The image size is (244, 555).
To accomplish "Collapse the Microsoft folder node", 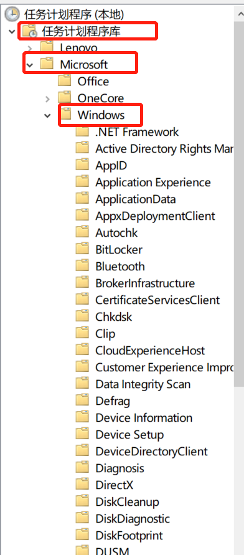I will point(30,65).
